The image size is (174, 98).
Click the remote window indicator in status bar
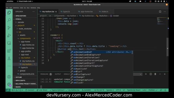click(x=8, y=90)
